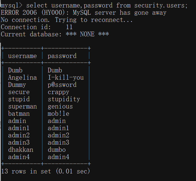The height and width of the screenshot is (181, 196).
Task: Click the username 'admin4' in last row
Action: point(19,157)
